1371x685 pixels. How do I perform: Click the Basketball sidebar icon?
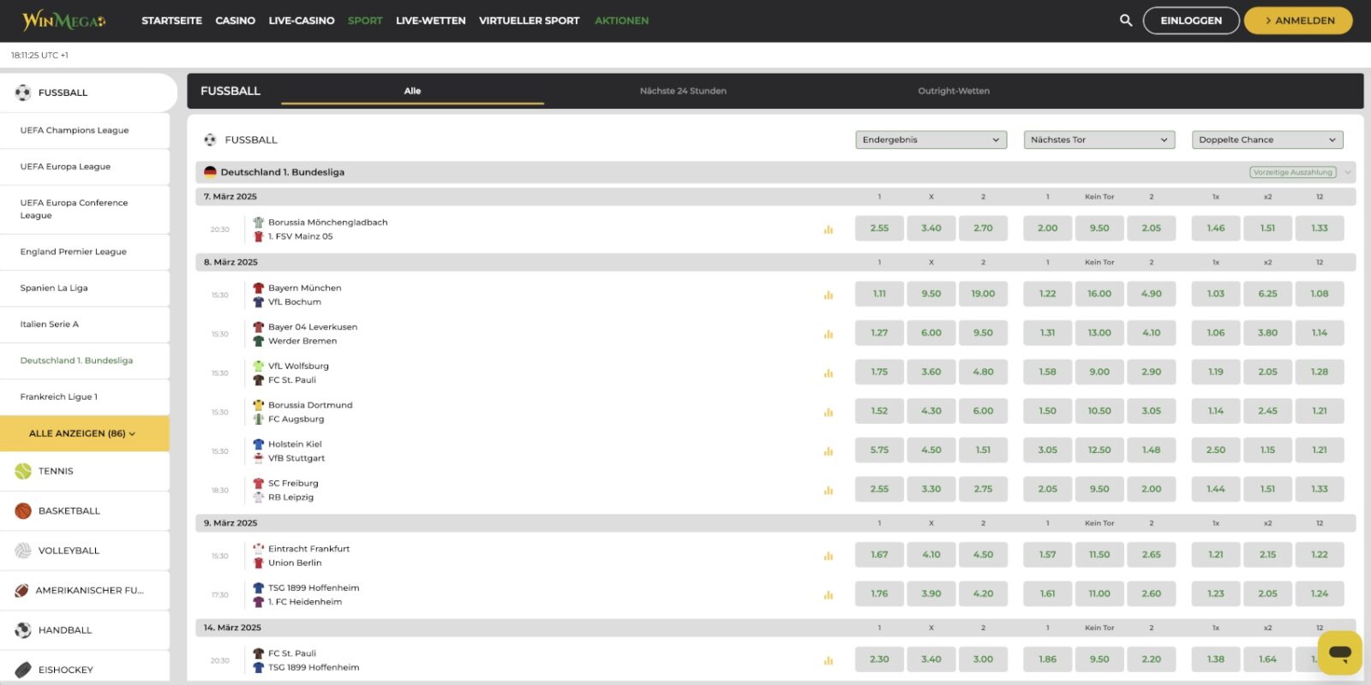(x=23, y=510)
